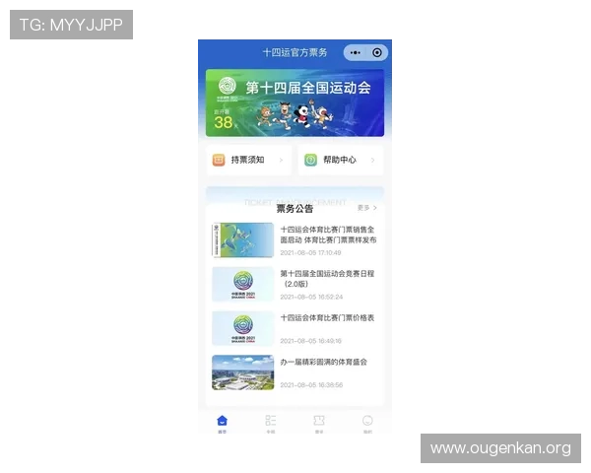Click timestamp 2021-08-05 16:49:16
This screenshot has width=591, height=473.
pos(310,341)
